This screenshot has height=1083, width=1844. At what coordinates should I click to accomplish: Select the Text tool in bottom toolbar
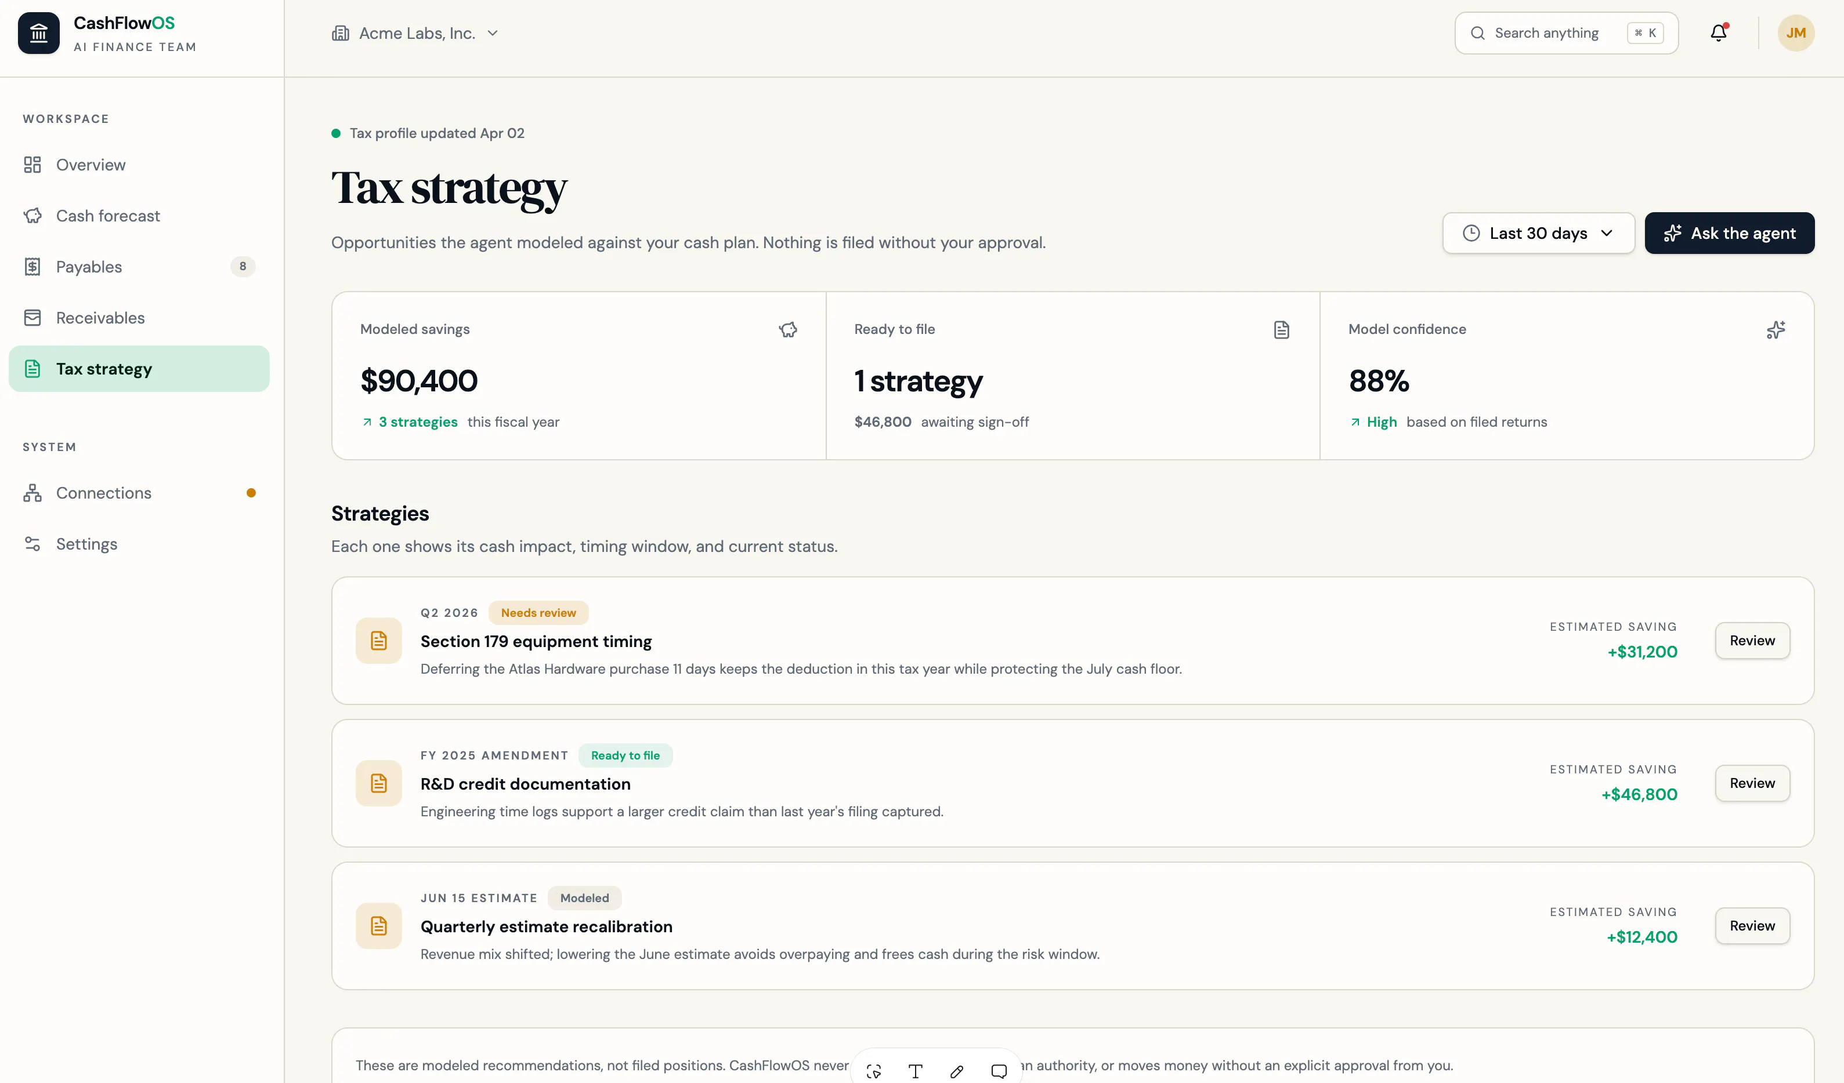[x=916, y=1071]
